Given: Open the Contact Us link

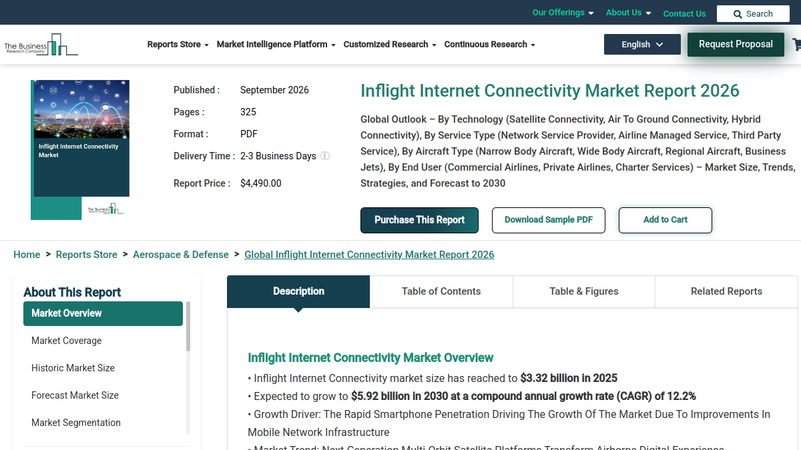Looking at the screenshot, I should pos(684,13).
